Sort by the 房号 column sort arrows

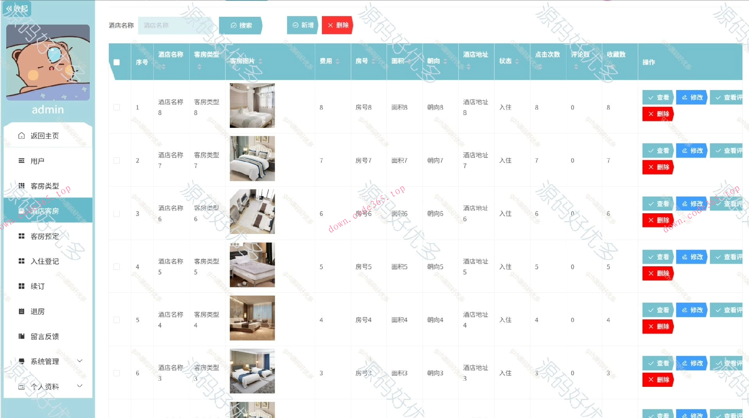[x=373, y=61]
